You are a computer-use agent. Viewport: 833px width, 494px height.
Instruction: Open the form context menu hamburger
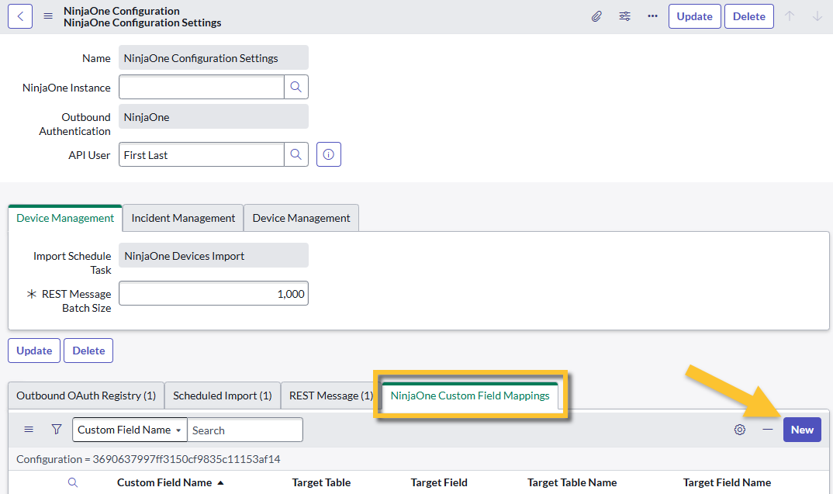click(x=47, y=16)
